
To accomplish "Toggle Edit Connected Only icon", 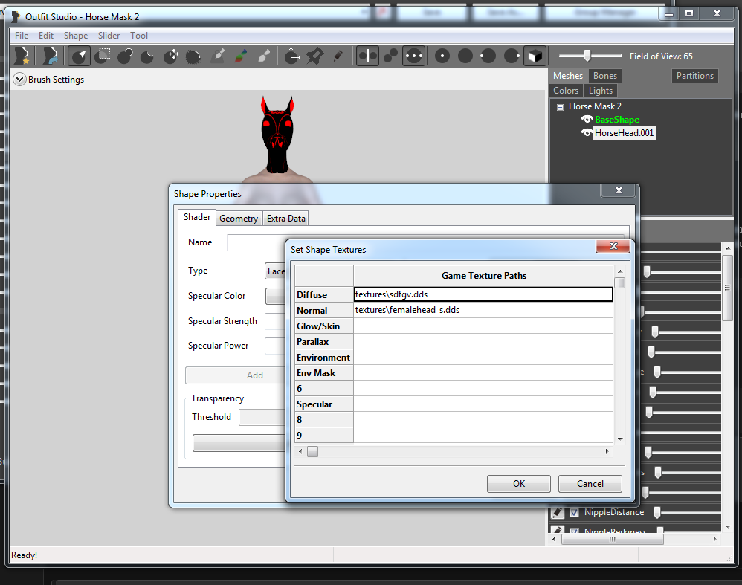I will click(390, 56).
